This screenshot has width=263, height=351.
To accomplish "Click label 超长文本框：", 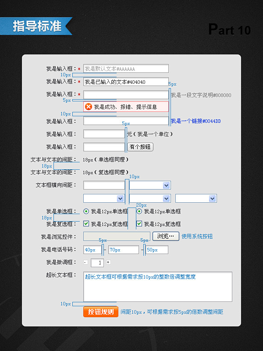I will 61,275.
